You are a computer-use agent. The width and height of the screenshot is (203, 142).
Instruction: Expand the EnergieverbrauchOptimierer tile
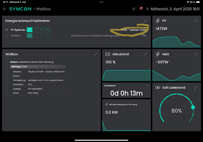pos(146,21)
